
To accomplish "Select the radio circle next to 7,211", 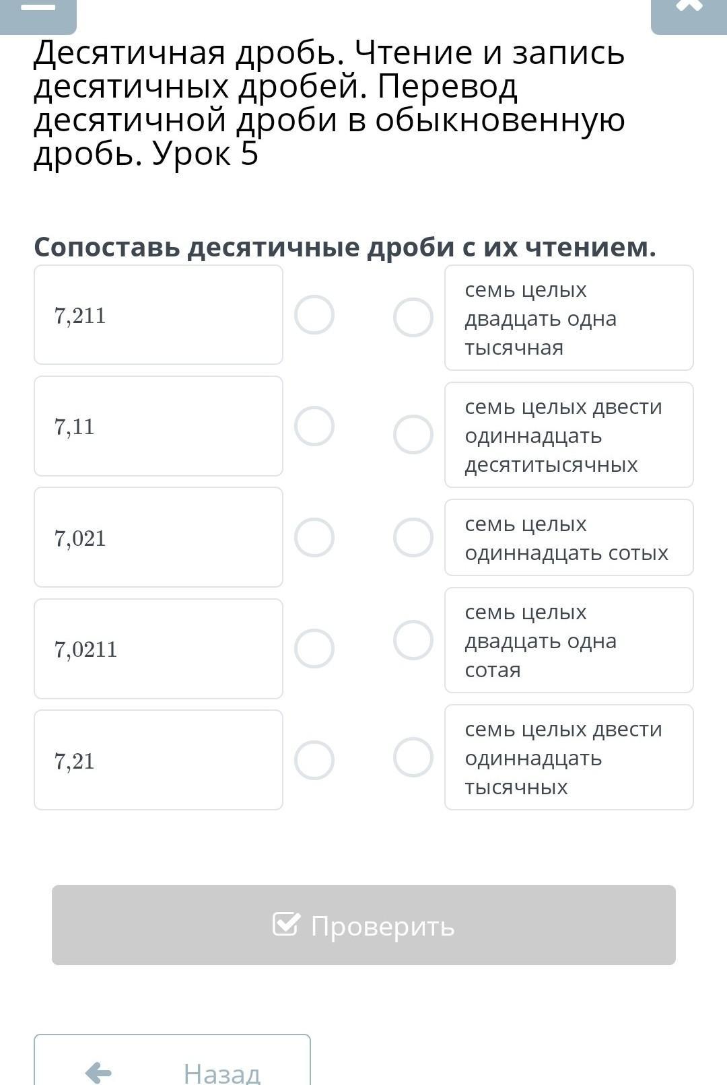I will coord(314,315).
